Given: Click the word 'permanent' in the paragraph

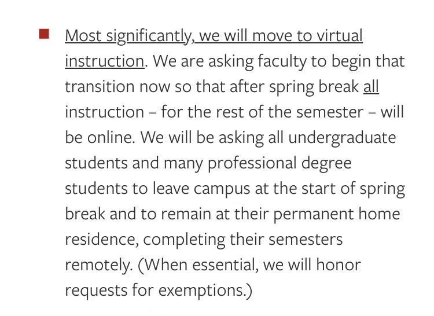Looking at the screenshot, I should click(x=313, y=215).
